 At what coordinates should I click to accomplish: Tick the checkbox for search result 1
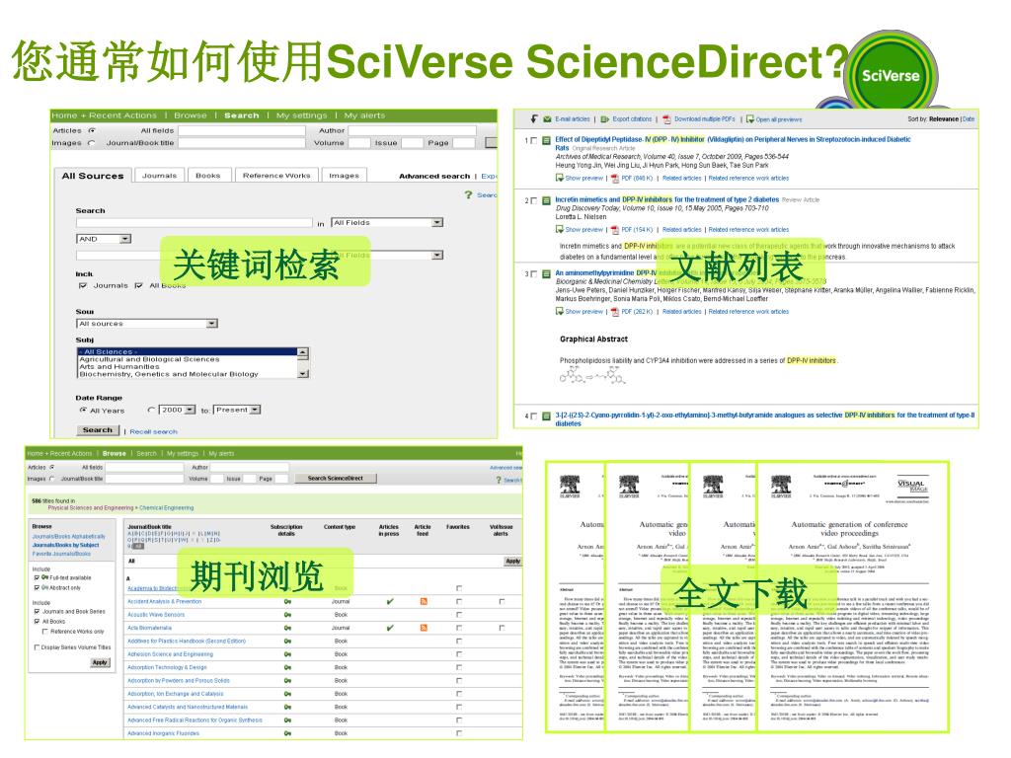pyautogui.click(x=533, y=140)
